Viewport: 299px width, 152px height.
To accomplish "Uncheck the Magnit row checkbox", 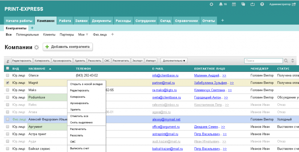I will tap(8, 83).
